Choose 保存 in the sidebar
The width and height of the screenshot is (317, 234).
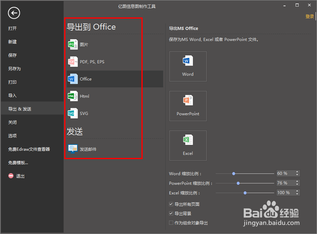pyautogui.click(x=12, y=55)
